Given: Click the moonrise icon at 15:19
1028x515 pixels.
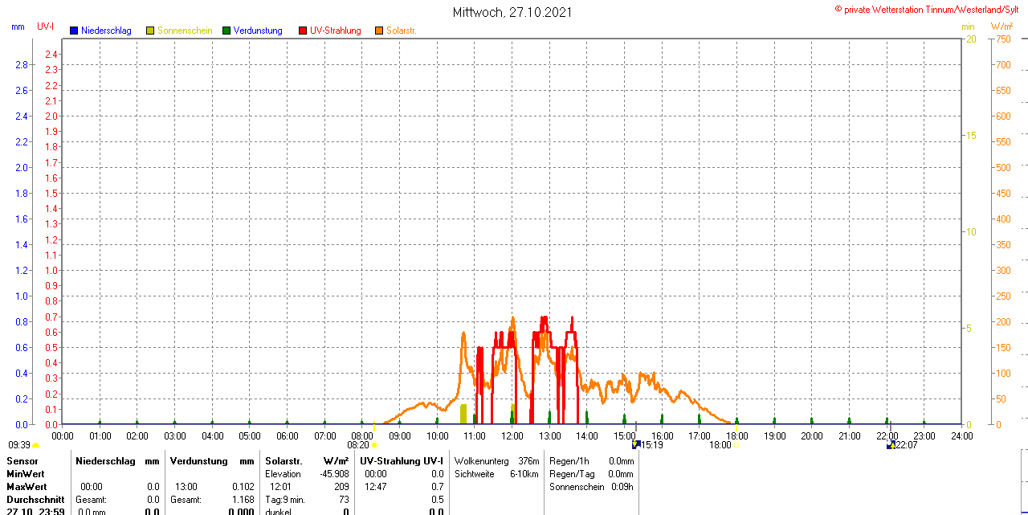Looking at the screenshot, I should point(636,444).
